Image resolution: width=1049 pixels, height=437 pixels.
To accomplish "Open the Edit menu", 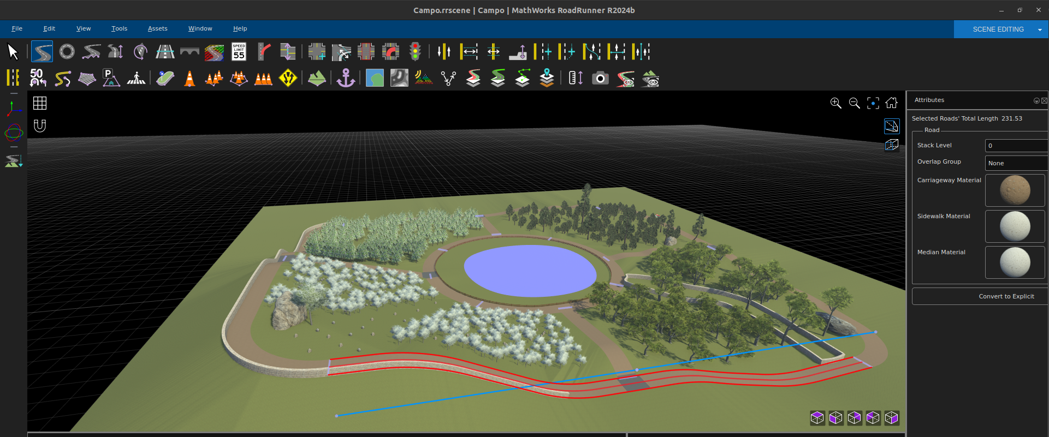I will (x=49, y=28).
